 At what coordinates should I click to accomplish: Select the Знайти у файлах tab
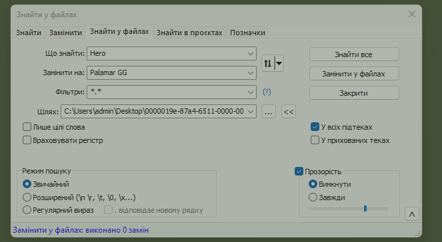click(119, 31)
